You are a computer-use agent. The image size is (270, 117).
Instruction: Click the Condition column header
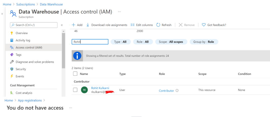[244, 74]
